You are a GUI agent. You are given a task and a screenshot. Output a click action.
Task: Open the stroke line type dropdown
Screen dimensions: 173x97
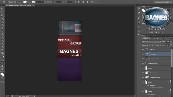(50, 2)
